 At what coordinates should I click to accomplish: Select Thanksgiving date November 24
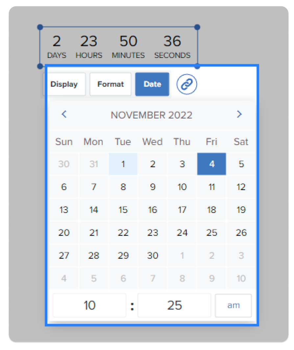[182, 233]
